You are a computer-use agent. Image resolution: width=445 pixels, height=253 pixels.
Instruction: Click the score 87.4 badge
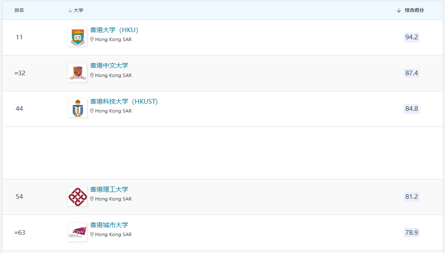click(412, 73)
